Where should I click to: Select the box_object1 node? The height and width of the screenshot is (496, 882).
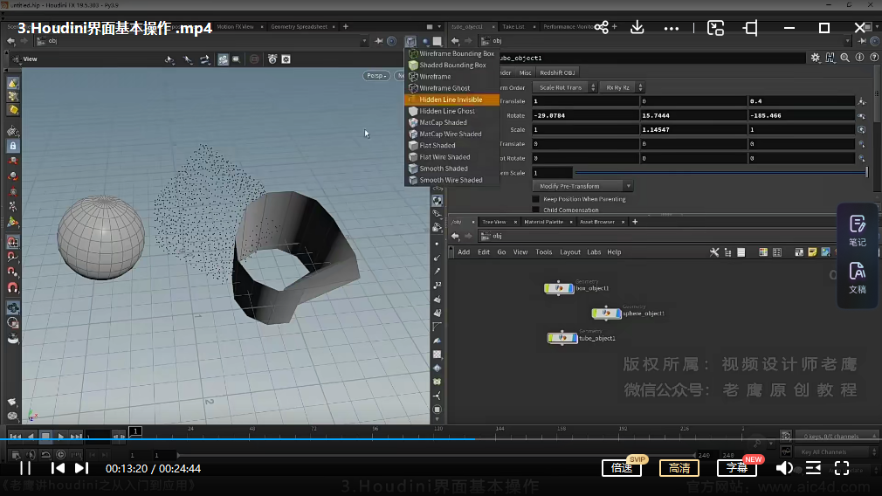coord(559,288)
